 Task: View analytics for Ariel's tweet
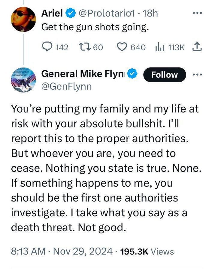(159, 47)
